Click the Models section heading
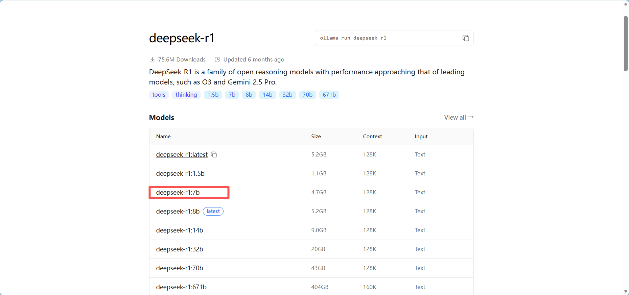629x295 pixels. (x=162, y=117)
